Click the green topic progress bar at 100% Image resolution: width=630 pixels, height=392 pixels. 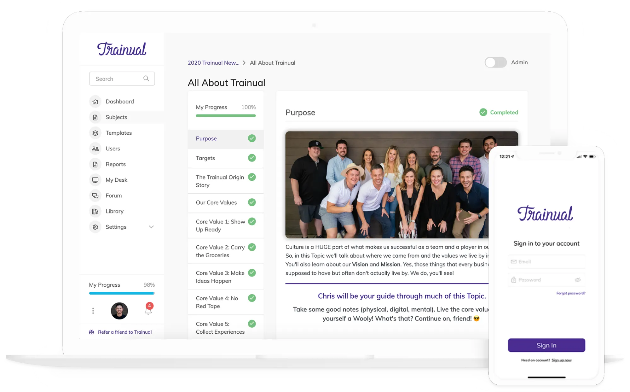(x=226, y=116)
